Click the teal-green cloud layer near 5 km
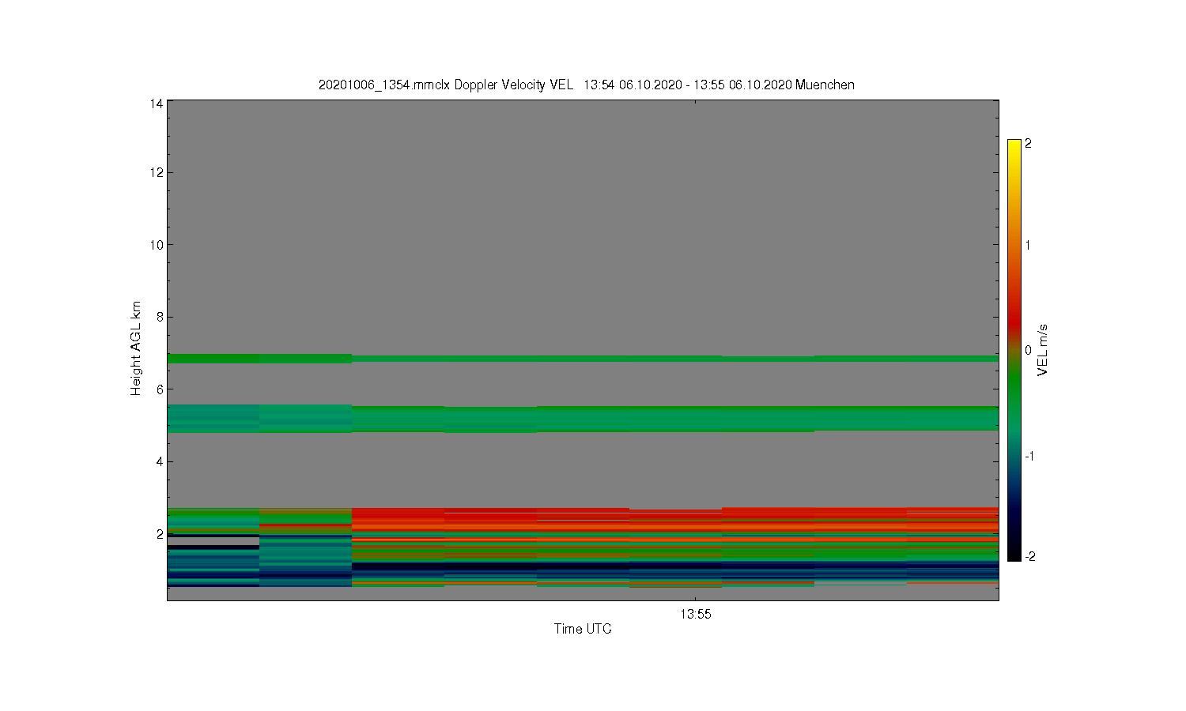This screenshot has width=1186, height=711. click(x=583, y=419)
